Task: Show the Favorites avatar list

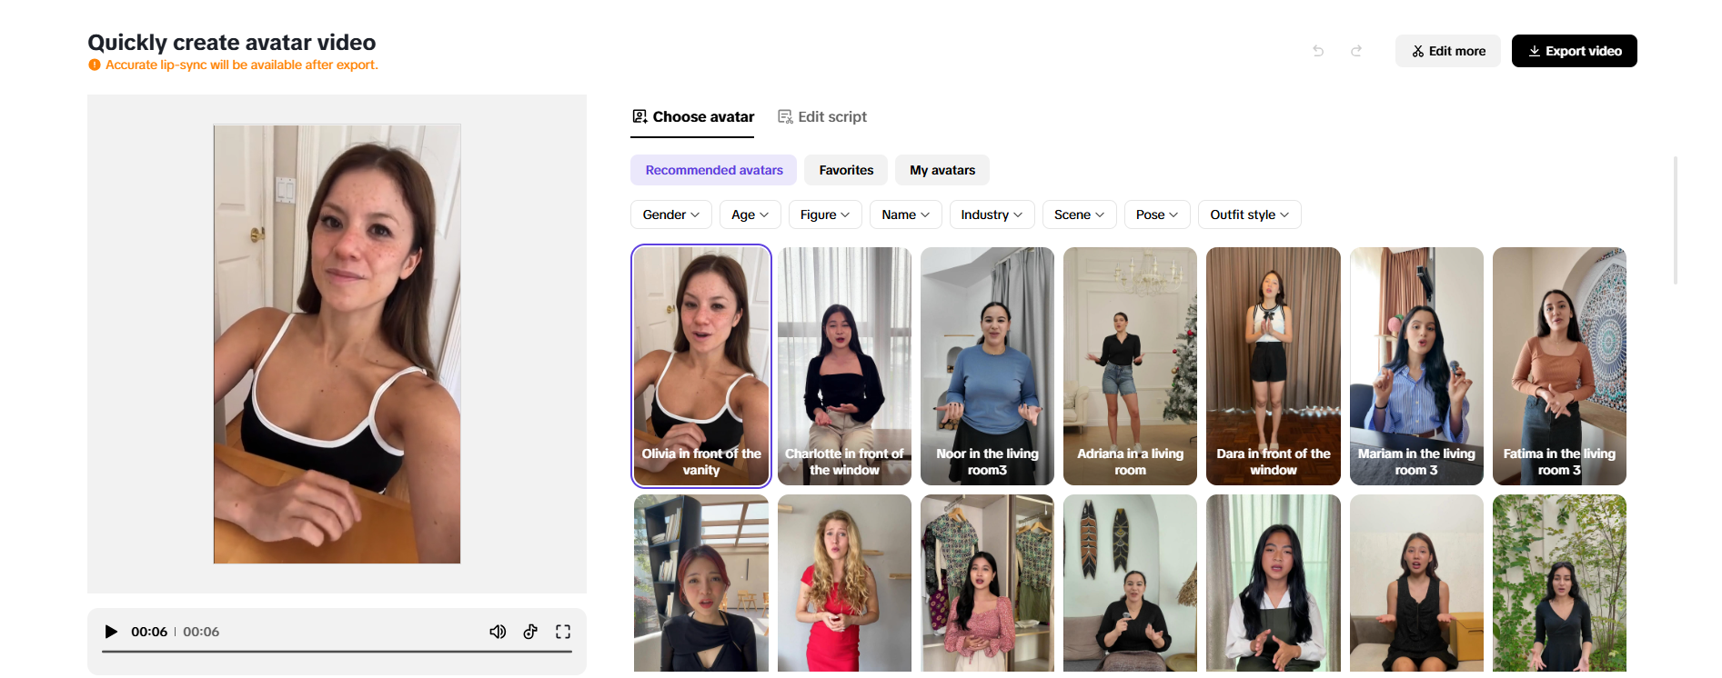Action: point(846,170)
